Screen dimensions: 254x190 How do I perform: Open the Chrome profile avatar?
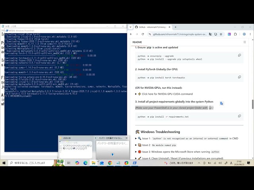click(244, 34)
